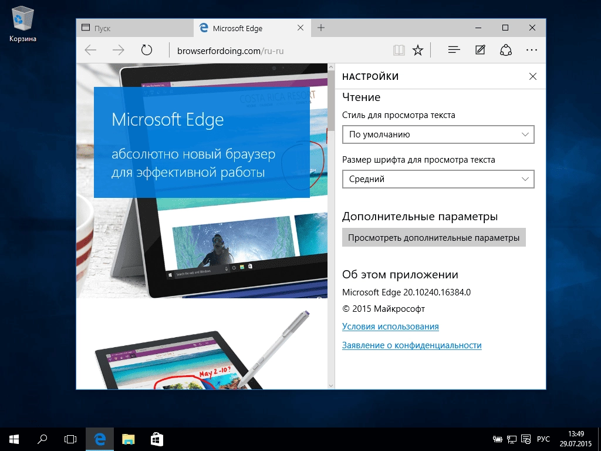
Task: Open Windows Store from taskbar
Action: (157, 439)
